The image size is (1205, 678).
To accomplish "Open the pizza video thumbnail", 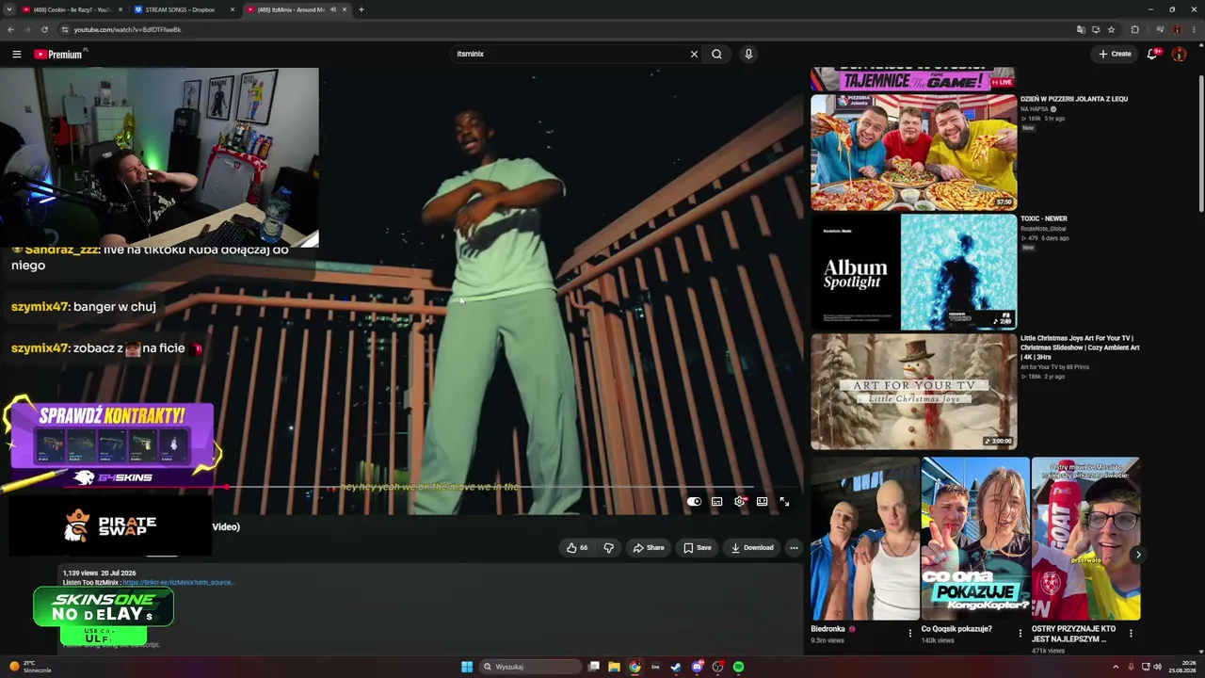I will 913,152.
